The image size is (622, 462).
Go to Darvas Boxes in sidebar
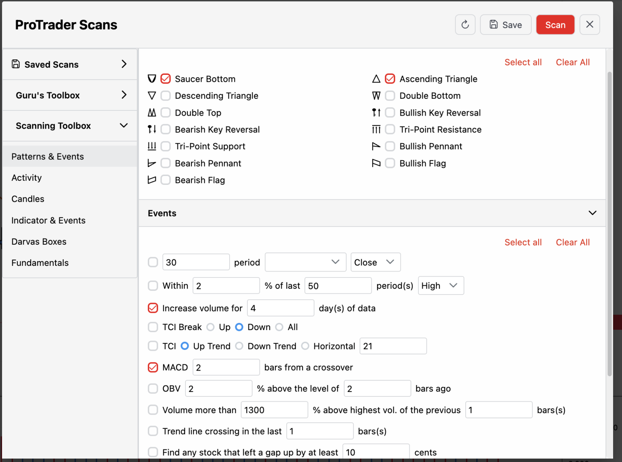point(39,242)
